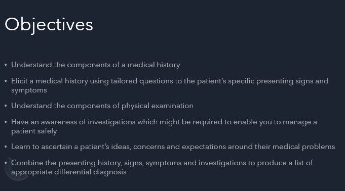This screenshot has height=191, width=345.
Task: Click the text 'patient safely'
Action: 34,131
